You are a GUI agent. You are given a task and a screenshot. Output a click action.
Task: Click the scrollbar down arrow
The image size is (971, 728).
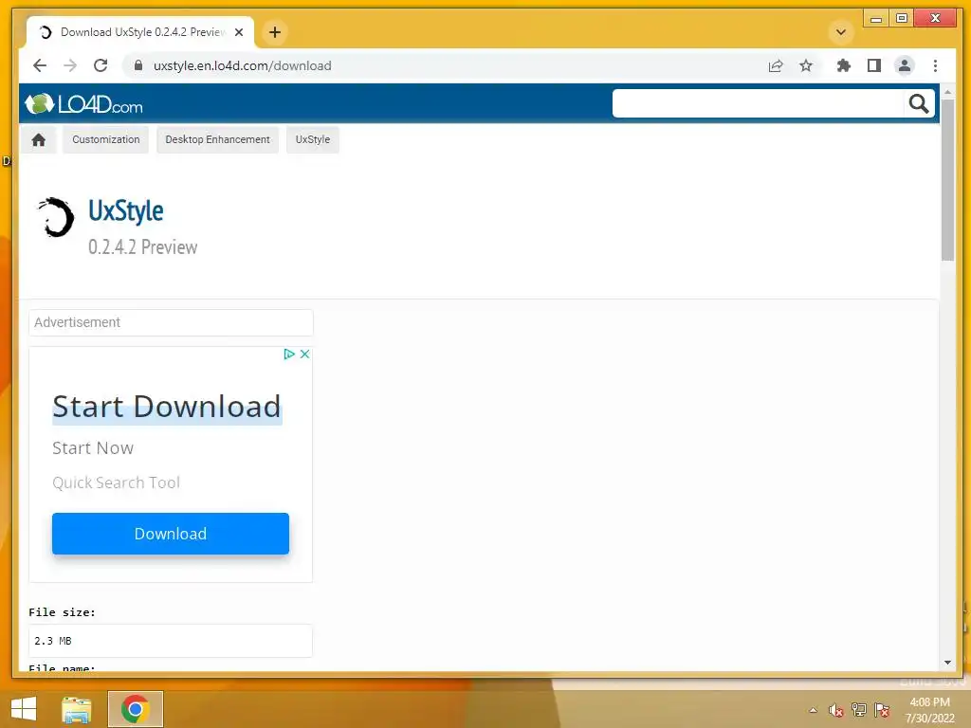[947, 663]
